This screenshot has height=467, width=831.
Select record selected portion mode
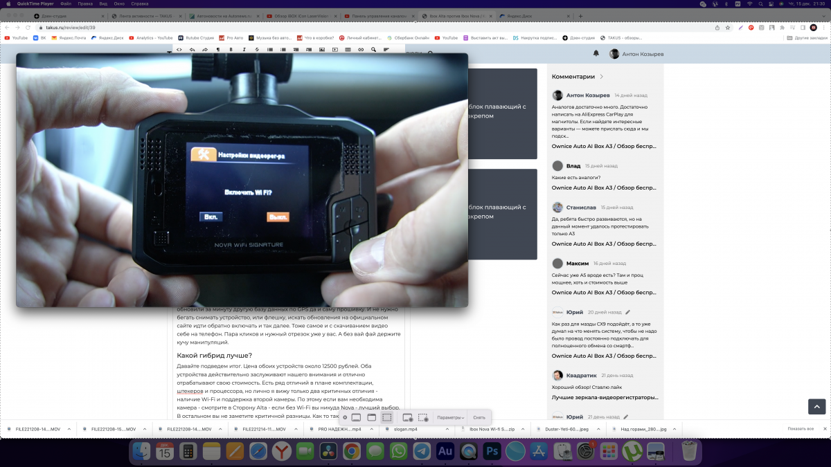(x=424, y=418)
